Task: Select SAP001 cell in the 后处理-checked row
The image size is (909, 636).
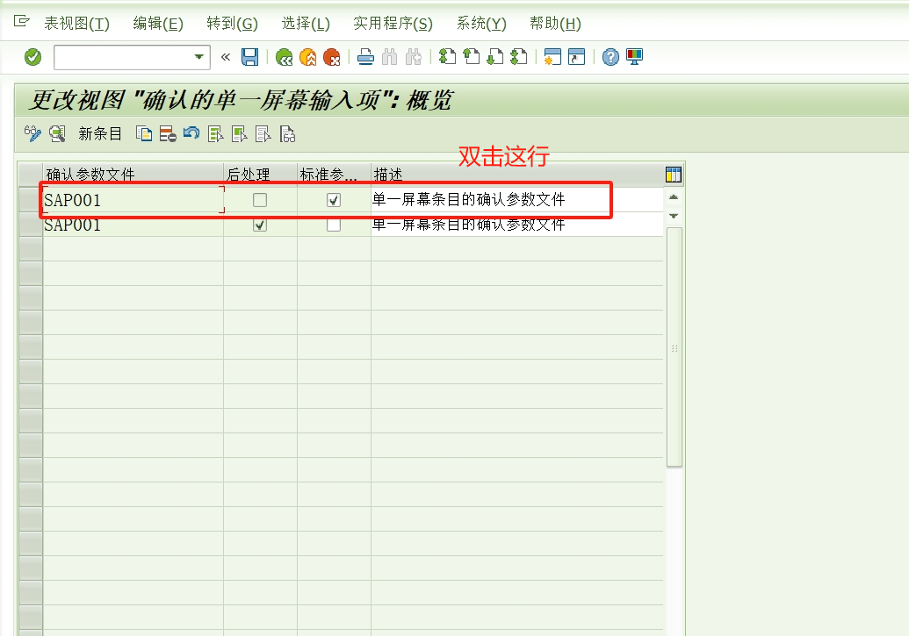Action: [x=133, y=225]
